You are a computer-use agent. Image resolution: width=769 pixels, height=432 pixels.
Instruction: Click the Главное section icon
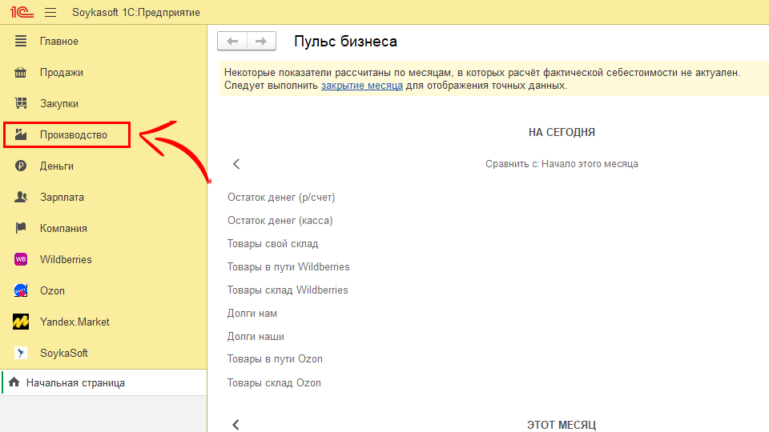pos(22,41)
